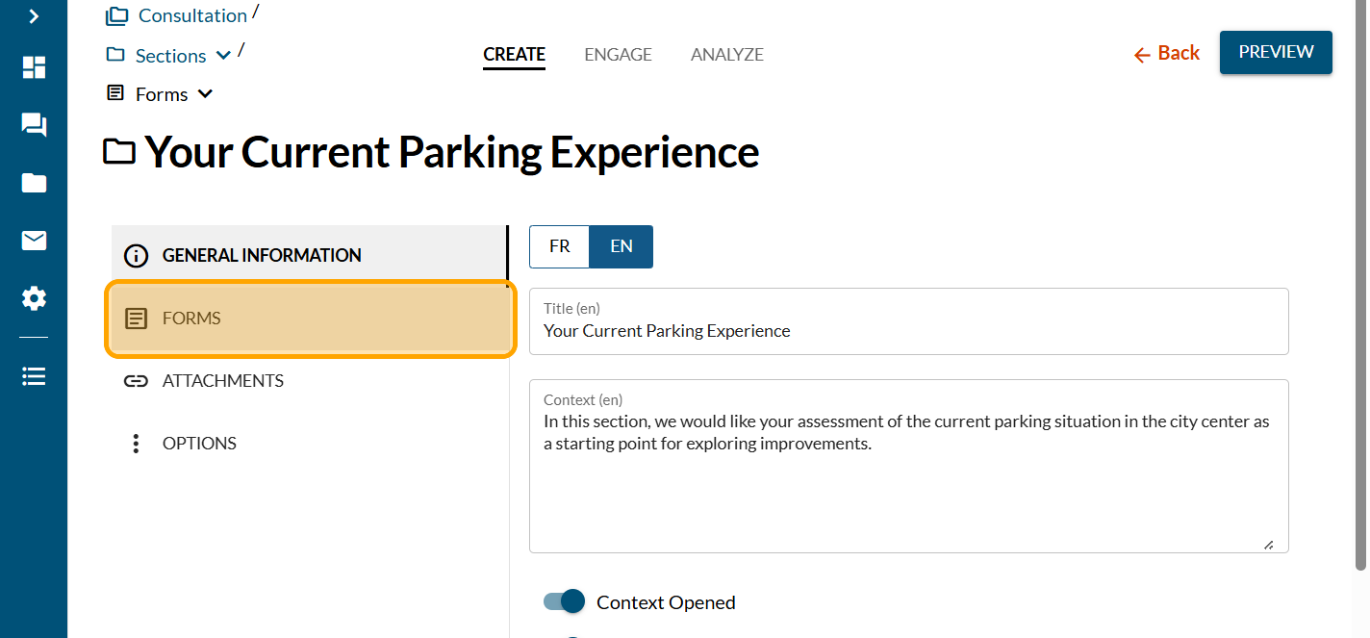
Task: Click into the Title (en) field
Action: click(x=908, y=331)
